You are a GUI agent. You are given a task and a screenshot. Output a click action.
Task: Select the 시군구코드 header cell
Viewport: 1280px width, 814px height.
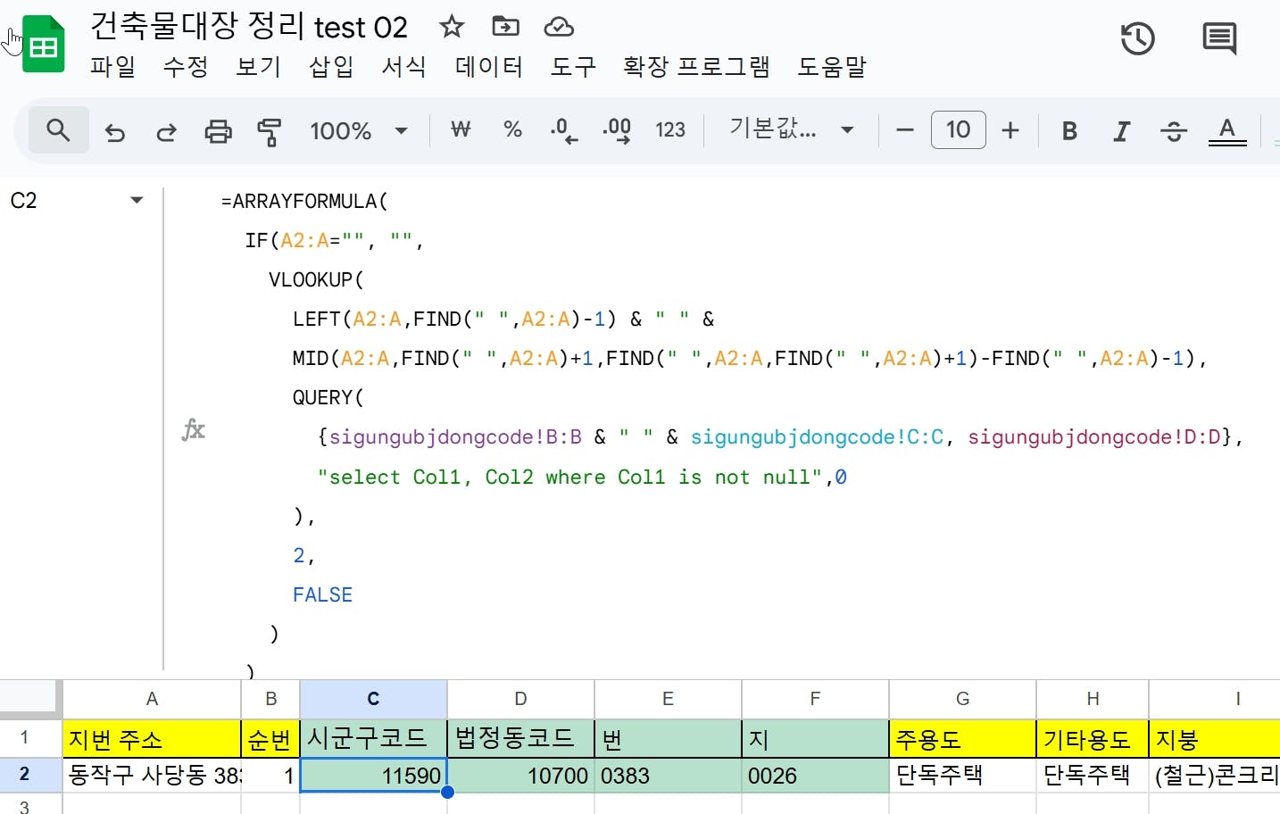click(373, 738)
